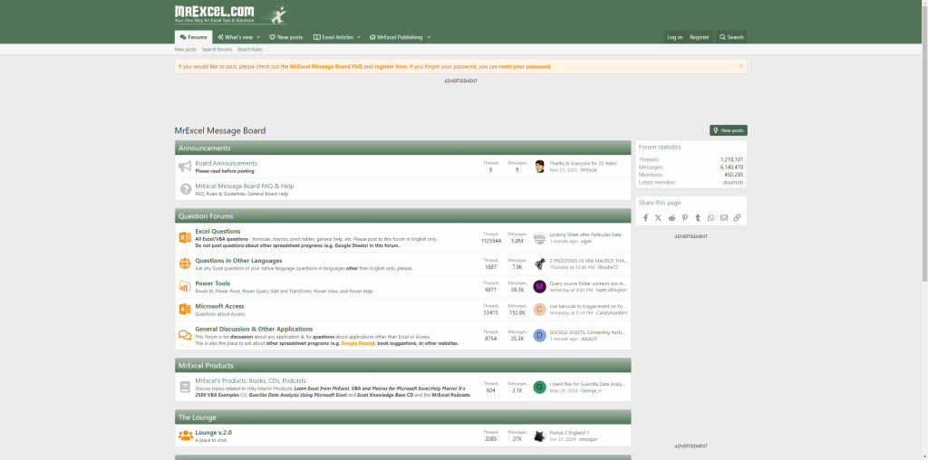This screenshot has width=928, height=460.
Task: Click the Questions in Other Languages globe icon
Action: click(x=185, y=264)
